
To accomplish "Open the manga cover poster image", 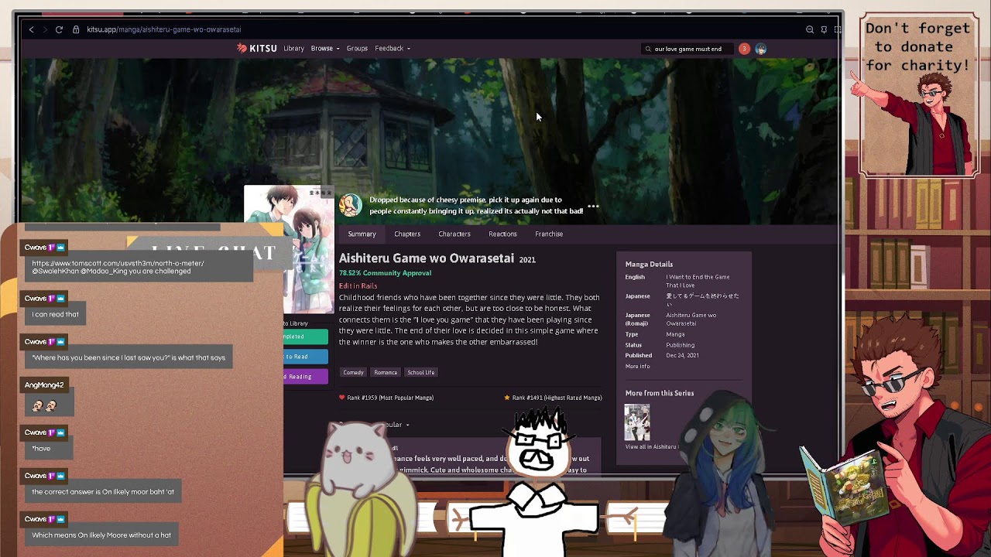I will coord(290,249).
